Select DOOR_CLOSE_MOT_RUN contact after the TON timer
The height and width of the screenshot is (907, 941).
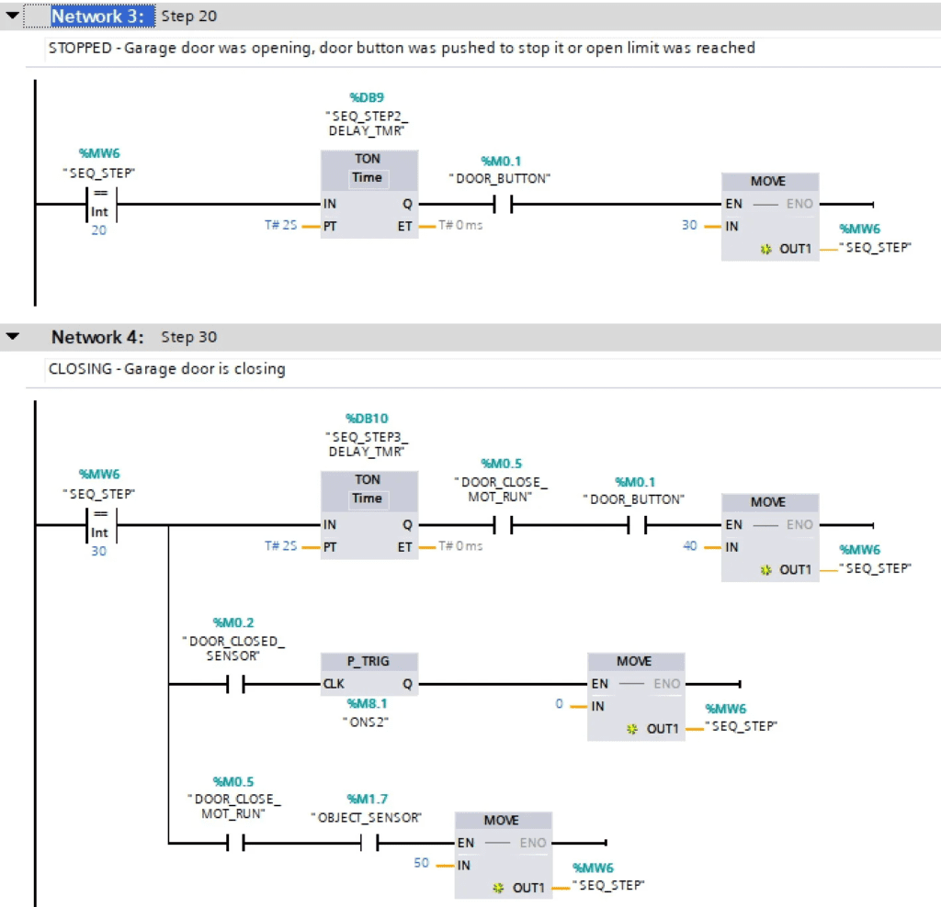click(x=503, y=525)
